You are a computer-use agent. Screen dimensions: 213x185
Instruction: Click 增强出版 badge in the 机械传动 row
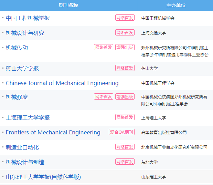pyautogui.click(x=125, y=47)
